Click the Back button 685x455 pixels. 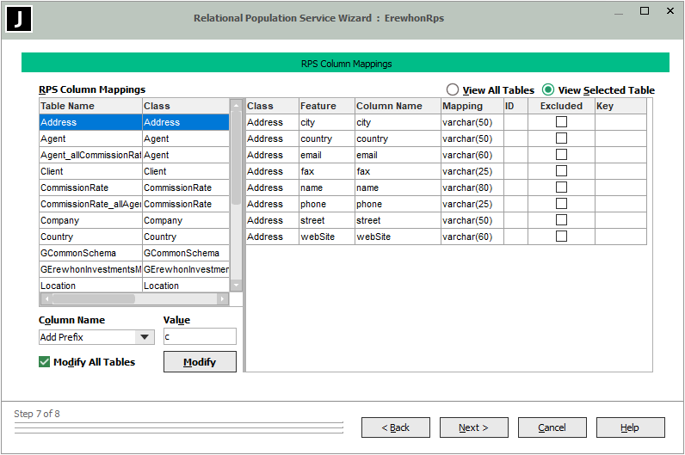[x=395, y=427]
